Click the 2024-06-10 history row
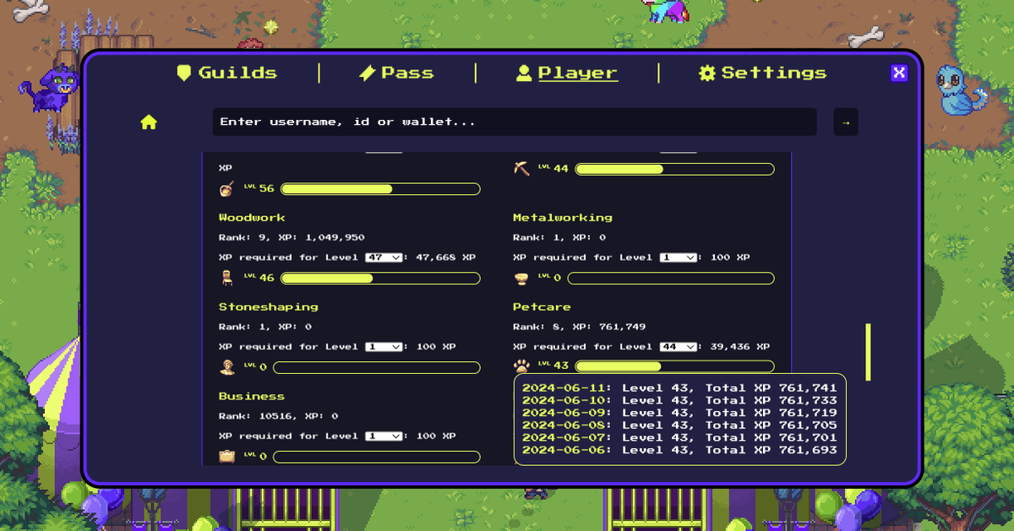1014x531 pixels. tap(679, 400)
